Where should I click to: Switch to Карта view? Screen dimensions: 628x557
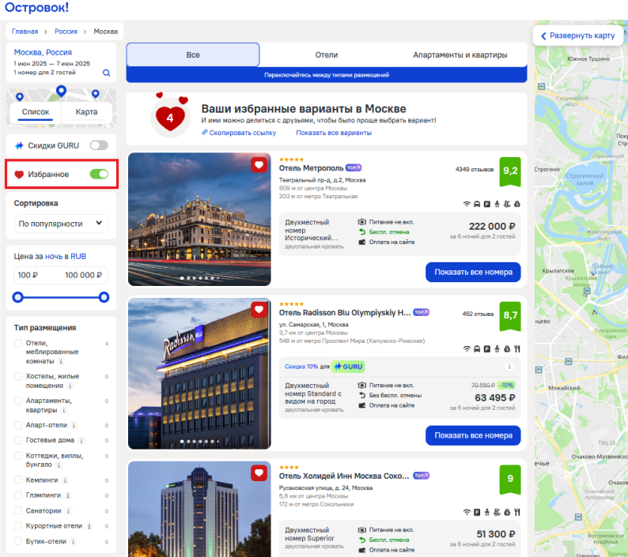pyautogui.click(x=86, y=112)
